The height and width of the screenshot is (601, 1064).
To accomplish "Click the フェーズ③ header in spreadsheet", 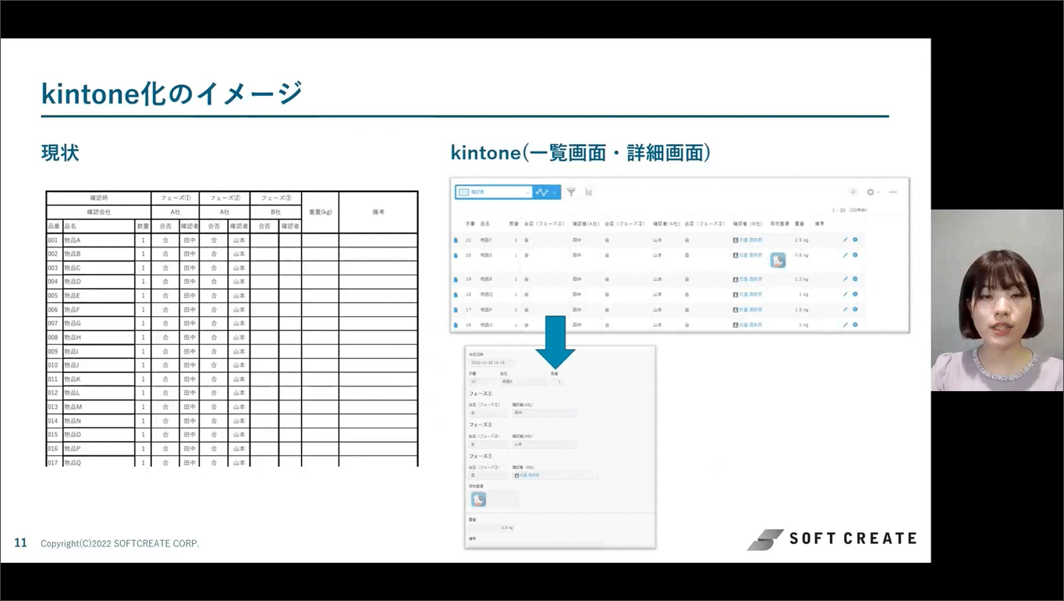I will click(275, 198).
